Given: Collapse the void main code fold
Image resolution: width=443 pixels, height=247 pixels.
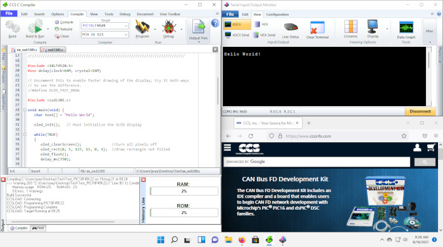Looking at the screenshot, I should [x=25, y=110].
